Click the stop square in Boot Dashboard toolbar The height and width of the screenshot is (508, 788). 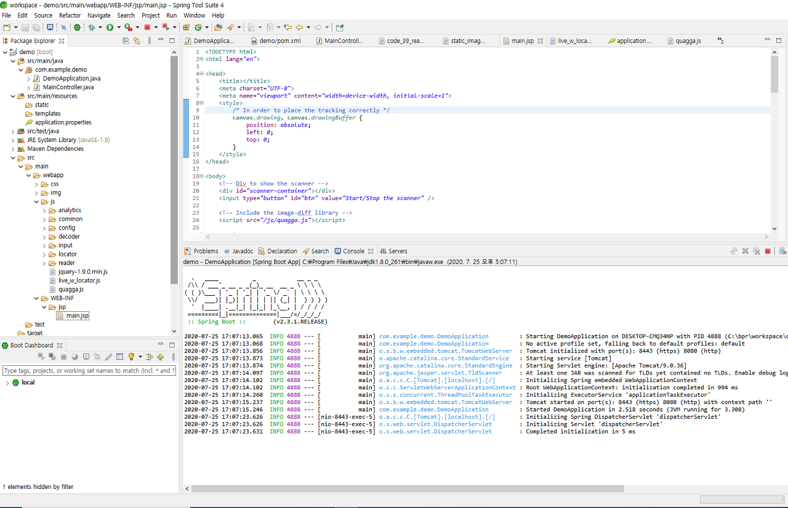pos(63,357)
